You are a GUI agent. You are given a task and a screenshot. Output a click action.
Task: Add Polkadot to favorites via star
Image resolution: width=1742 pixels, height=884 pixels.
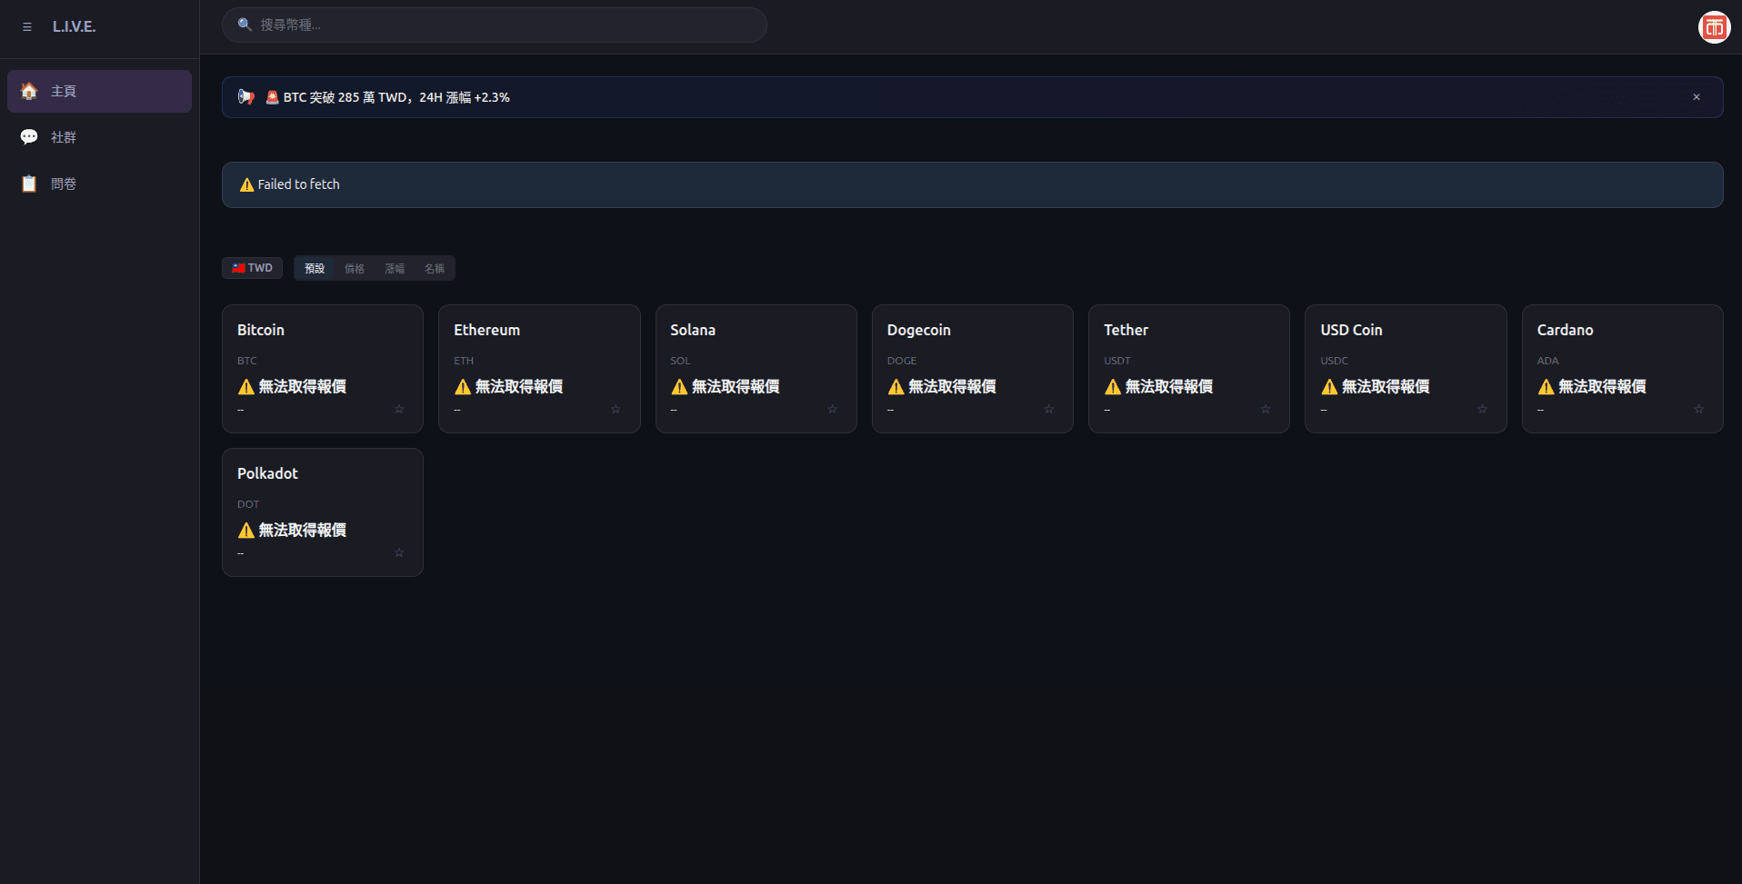pos(399,553)
